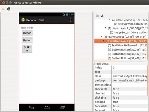Click the 'UI Automator Viewer' window title
The height and width of the screenshot is (112, 149).
pyautogui.click(x=28, y=3)
